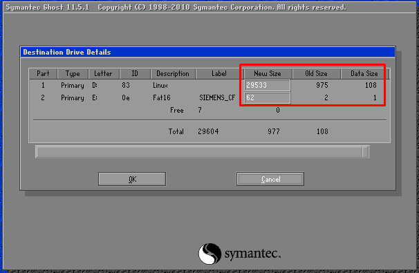The image size is (419, 273).
Task: Click the New Size column header
Action: 268,74
